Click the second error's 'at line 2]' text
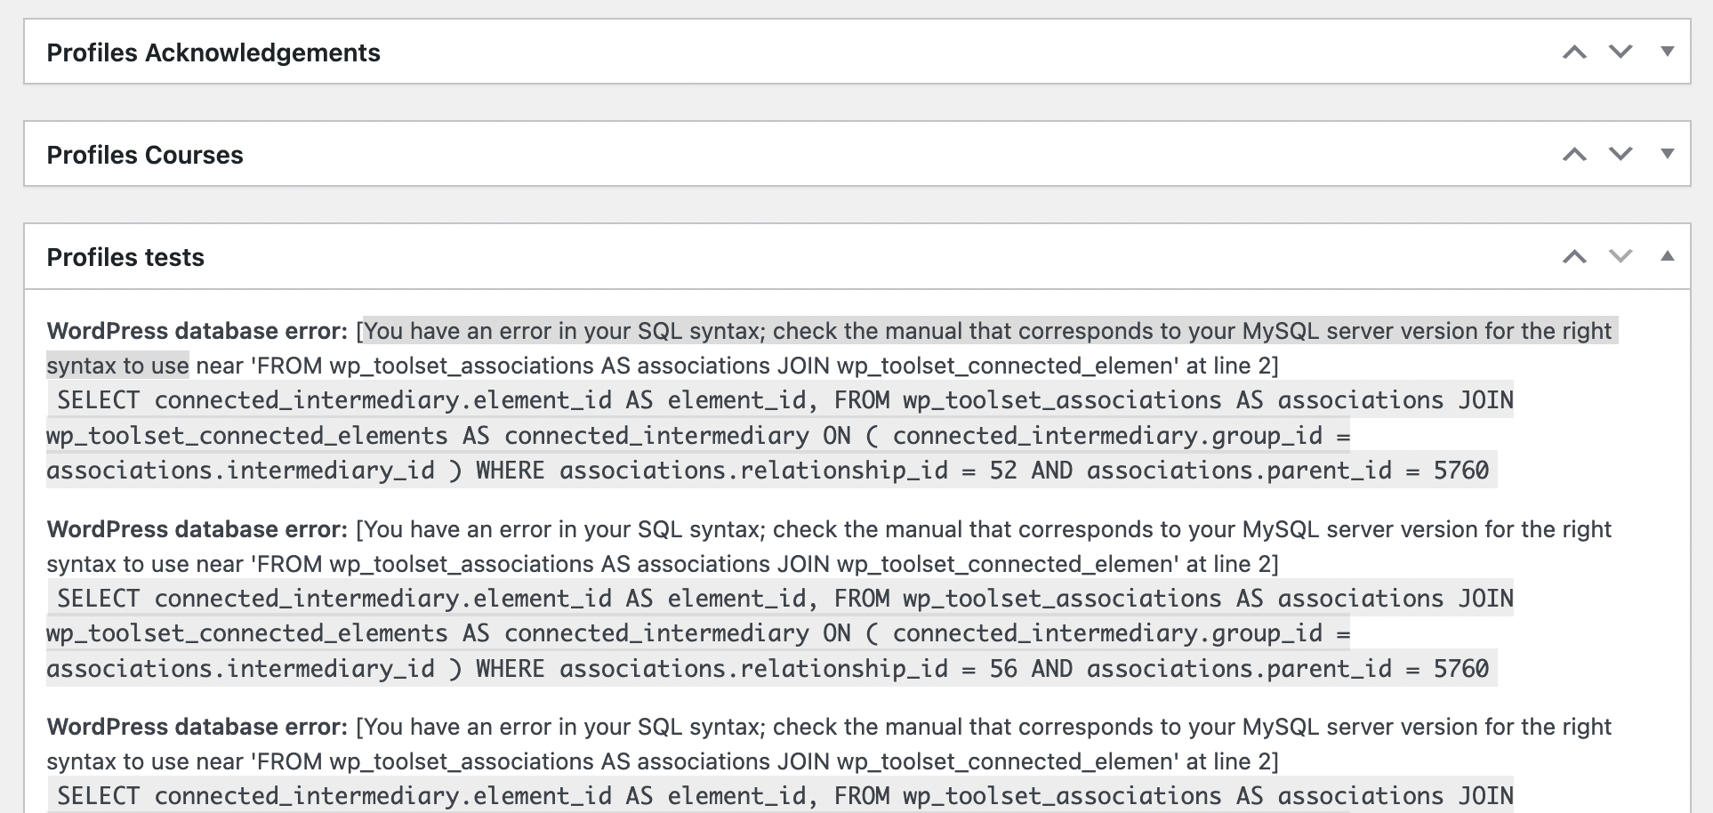Screen dimensions: 1713x813 pyautogui.click(x=1232, y=565)
